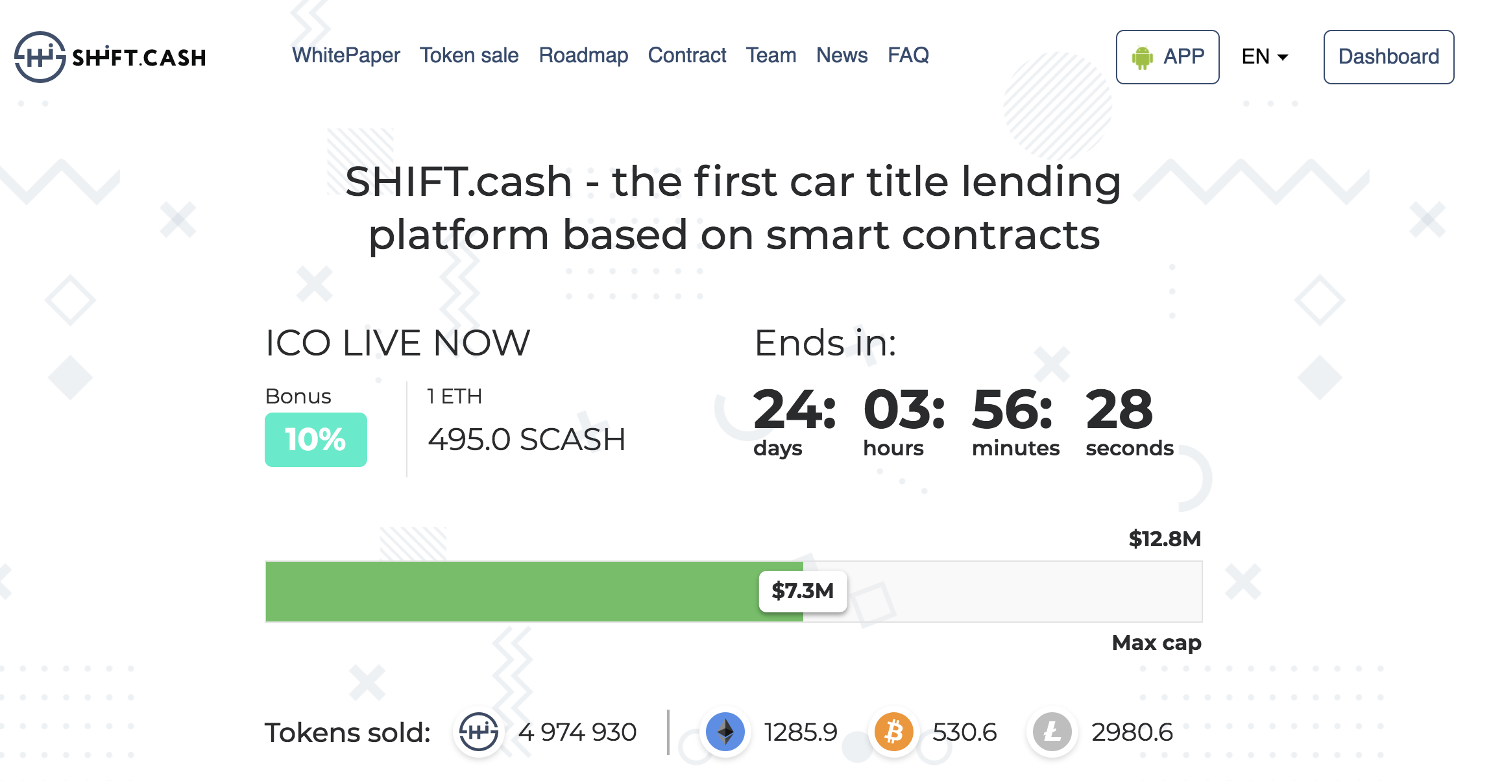Open the Roadmap link
This screenshot has height=781, width=1491.
pos(583,55)
